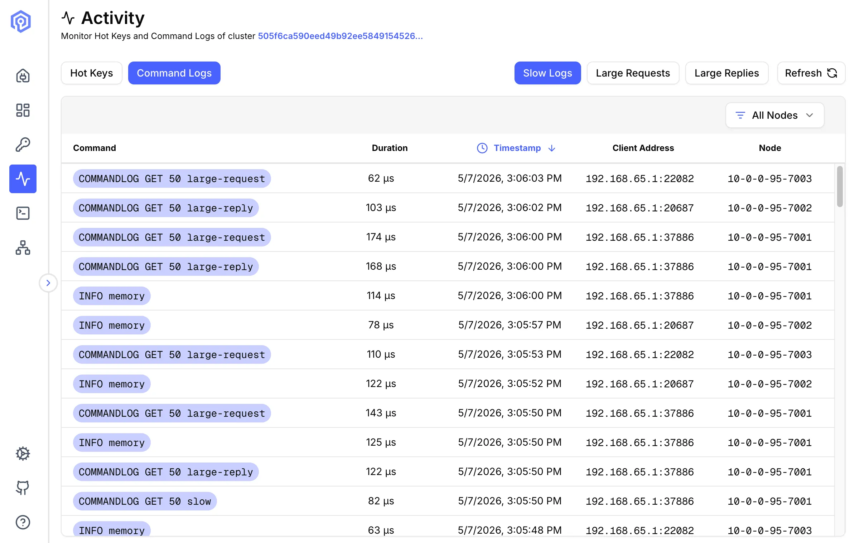
Task: Click the INFO memory command at 3:05:52 PM
Action: pos(112,384)
